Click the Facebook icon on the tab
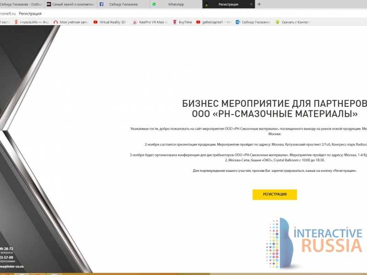 click(x=101, y=4)
